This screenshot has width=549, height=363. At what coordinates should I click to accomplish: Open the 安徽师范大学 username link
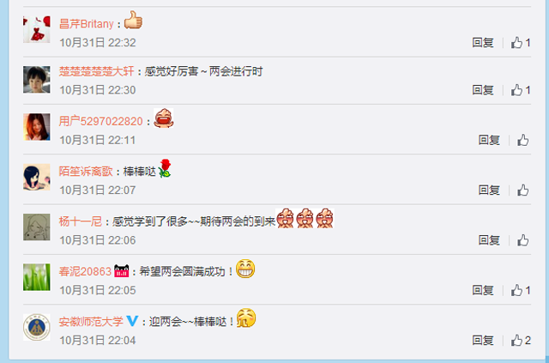(x=91, y=321)
